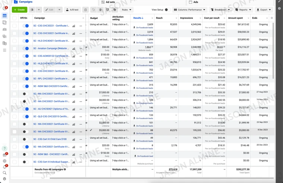Click the green Create button
283x183 pixels.
19,10
